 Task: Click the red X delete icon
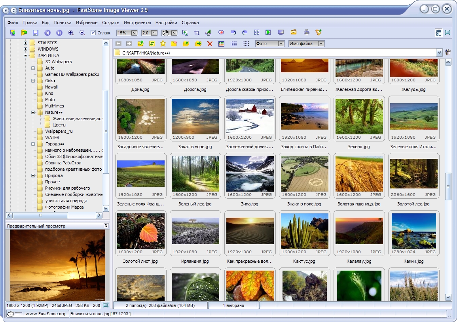pos(210,44)
